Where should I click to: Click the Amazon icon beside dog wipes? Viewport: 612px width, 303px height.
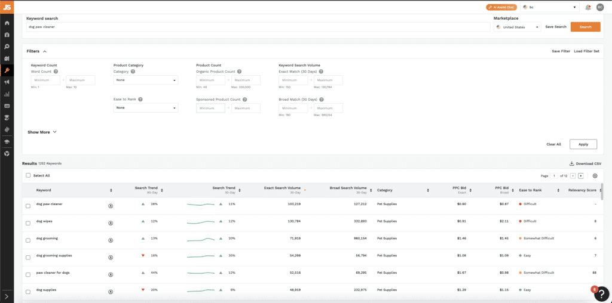(x=111, y=222)
